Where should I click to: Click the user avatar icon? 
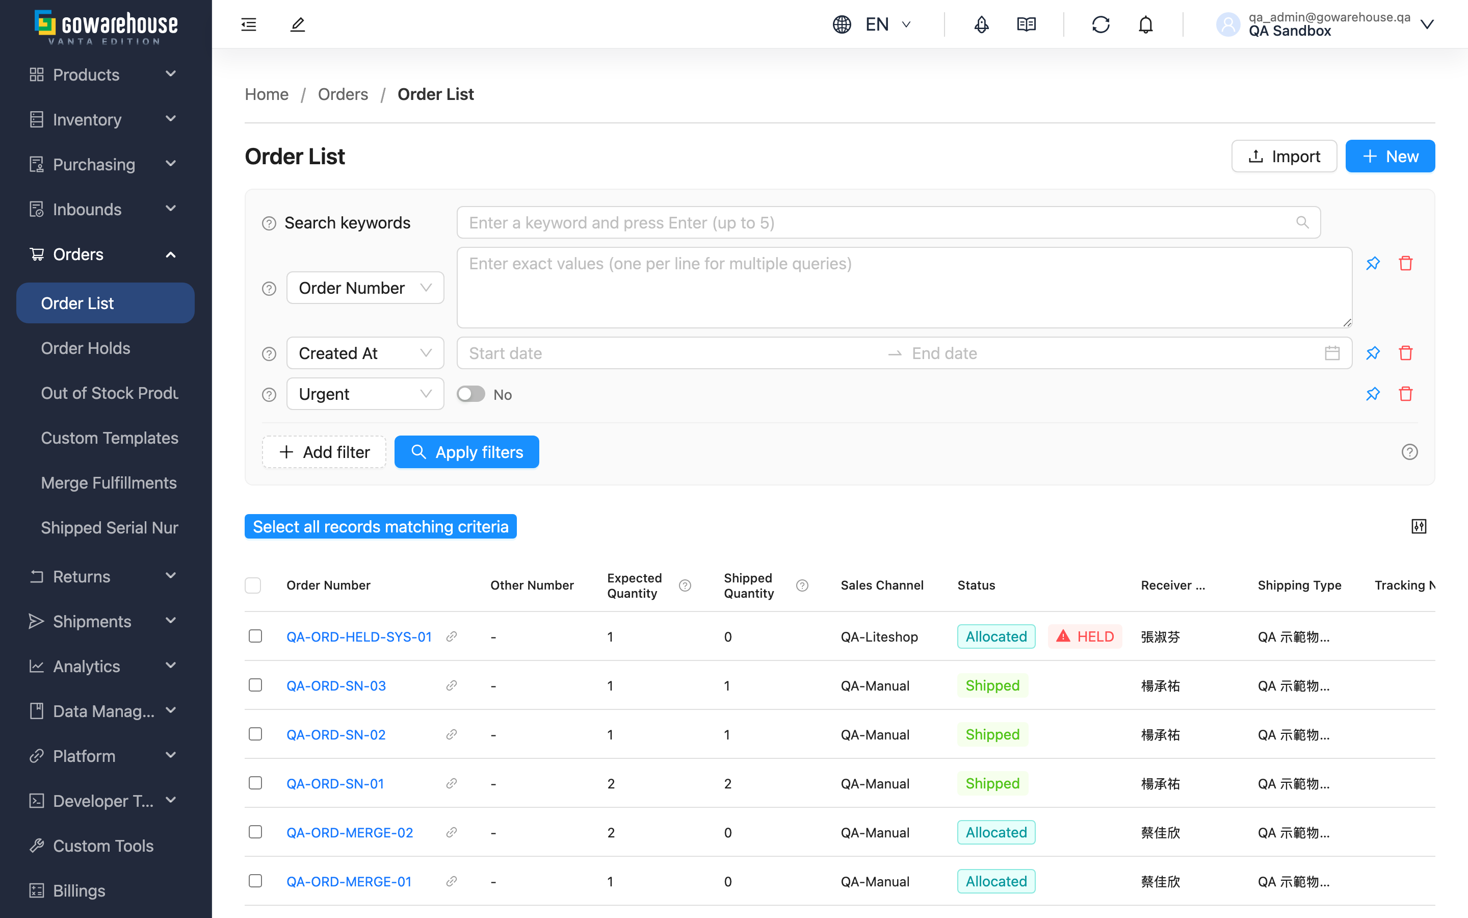coord(1228,24)
